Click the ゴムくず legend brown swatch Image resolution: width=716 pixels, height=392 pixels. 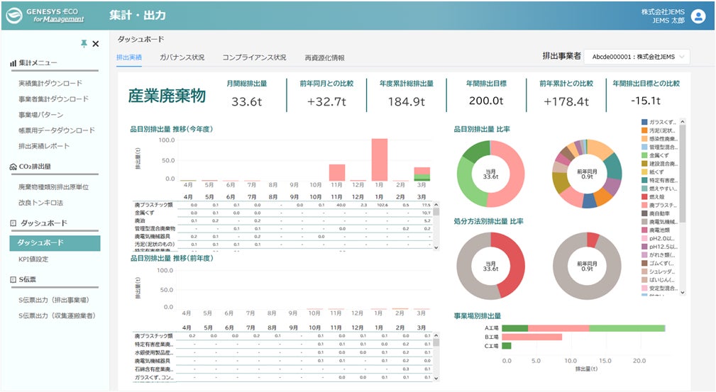[x=644, y=263]
